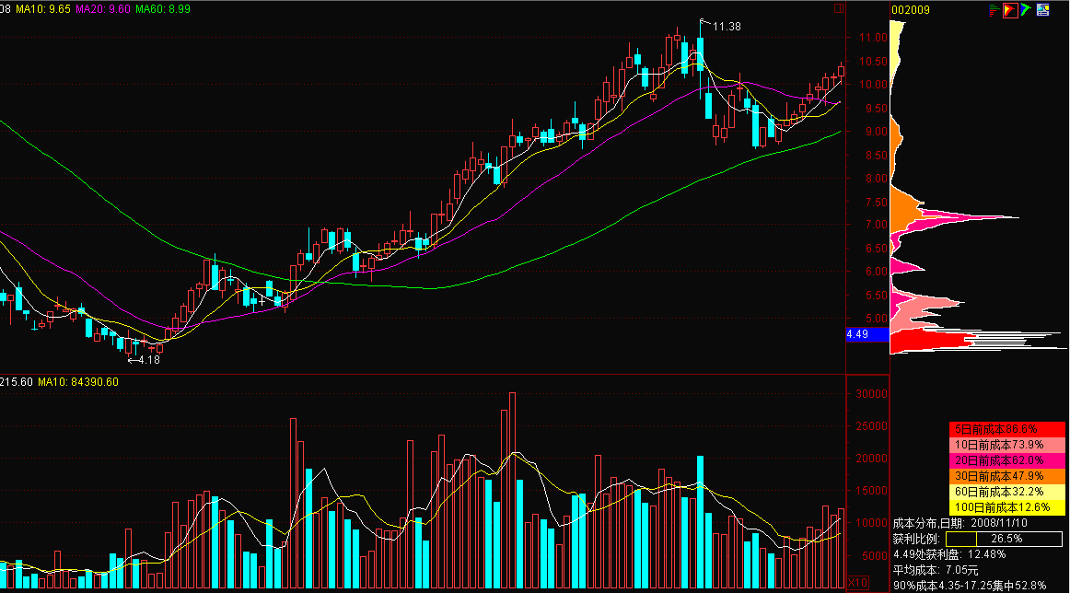Select the red 5日前成本 86.6% legend swatch
1070x593 pixels.
(x=1007, y=429)
